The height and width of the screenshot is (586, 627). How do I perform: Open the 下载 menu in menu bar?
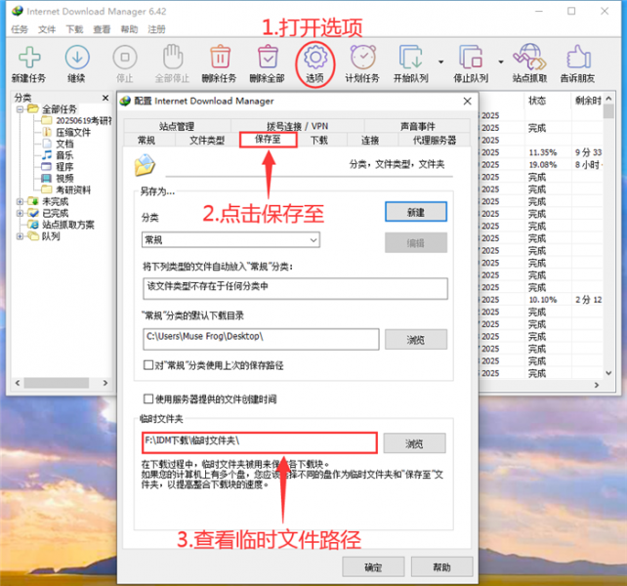click(74, 29)
